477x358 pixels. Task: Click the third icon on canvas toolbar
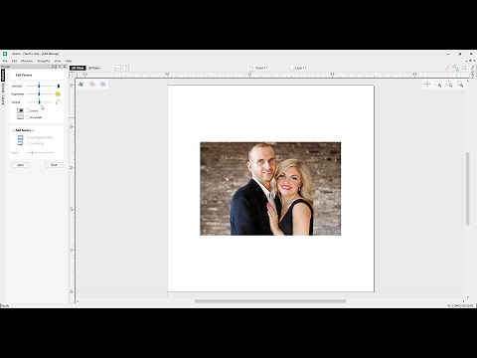(x=103, y=85)
